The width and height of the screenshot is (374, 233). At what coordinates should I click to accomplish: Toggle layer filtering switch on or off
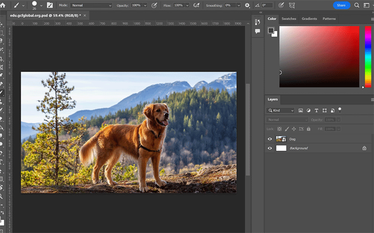point(340,110)
